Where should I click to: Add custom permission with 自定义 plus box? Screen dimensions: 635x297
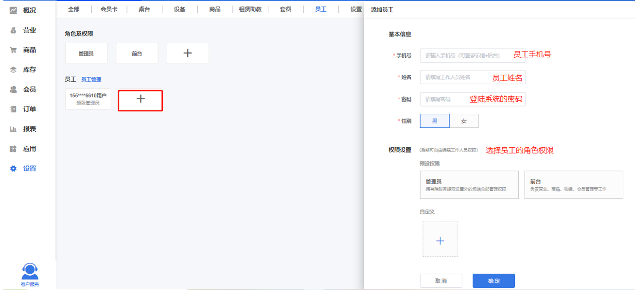coord(440,240)
